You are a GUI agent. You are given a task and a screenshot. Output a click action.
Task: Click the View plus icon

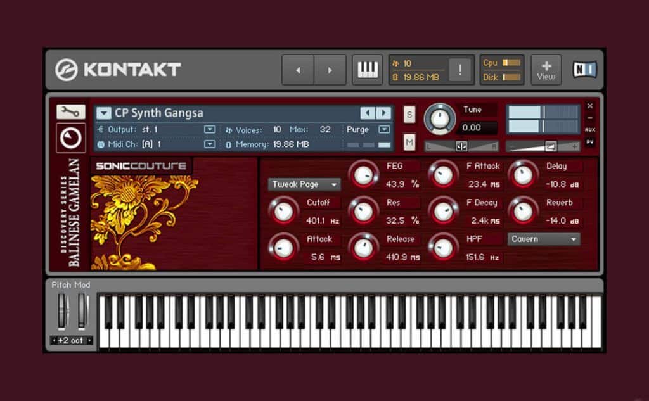(546, 70)
